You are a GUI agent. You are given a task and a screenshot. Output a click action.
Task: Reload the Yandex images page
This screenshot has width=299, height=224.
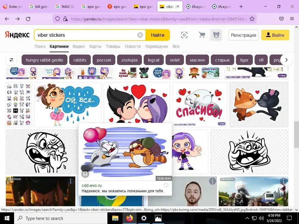point(28,19)
